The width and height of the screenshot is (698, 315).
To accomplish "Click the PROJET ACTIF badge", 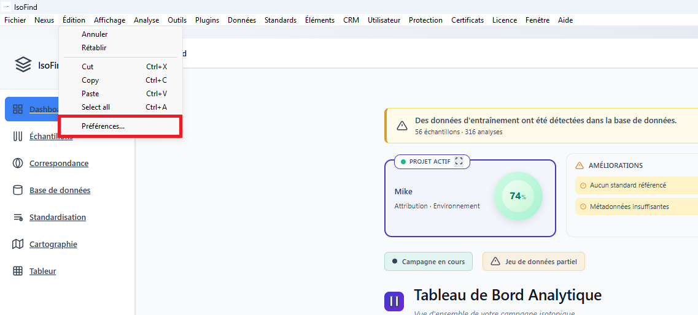I will click(x=432, y=161).
